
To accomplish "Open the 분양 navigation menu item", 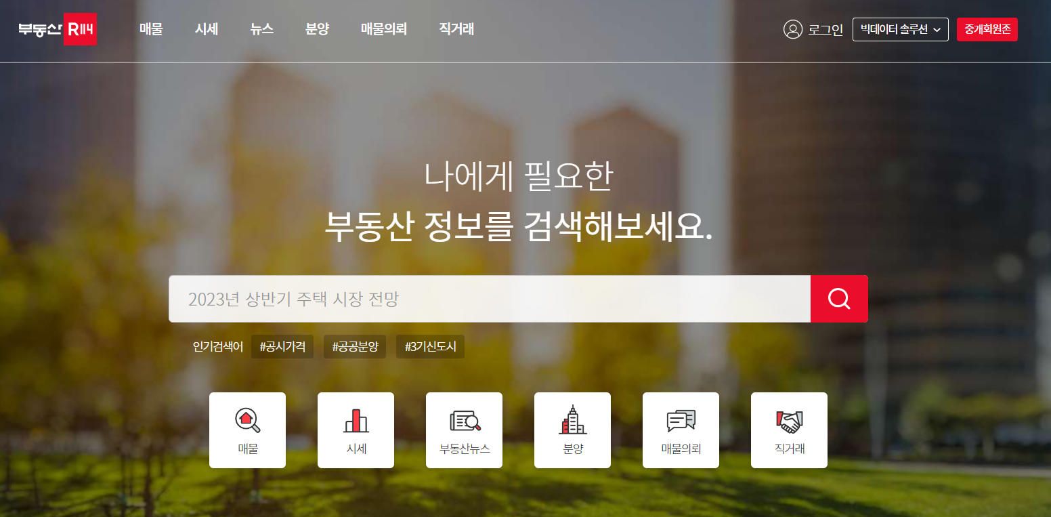I will (316, 29).
